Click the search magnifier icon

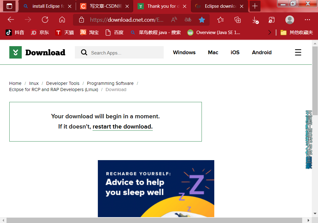84,52
